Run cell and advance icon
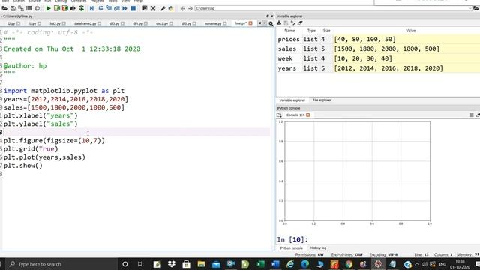 click(x=64, y=8)
